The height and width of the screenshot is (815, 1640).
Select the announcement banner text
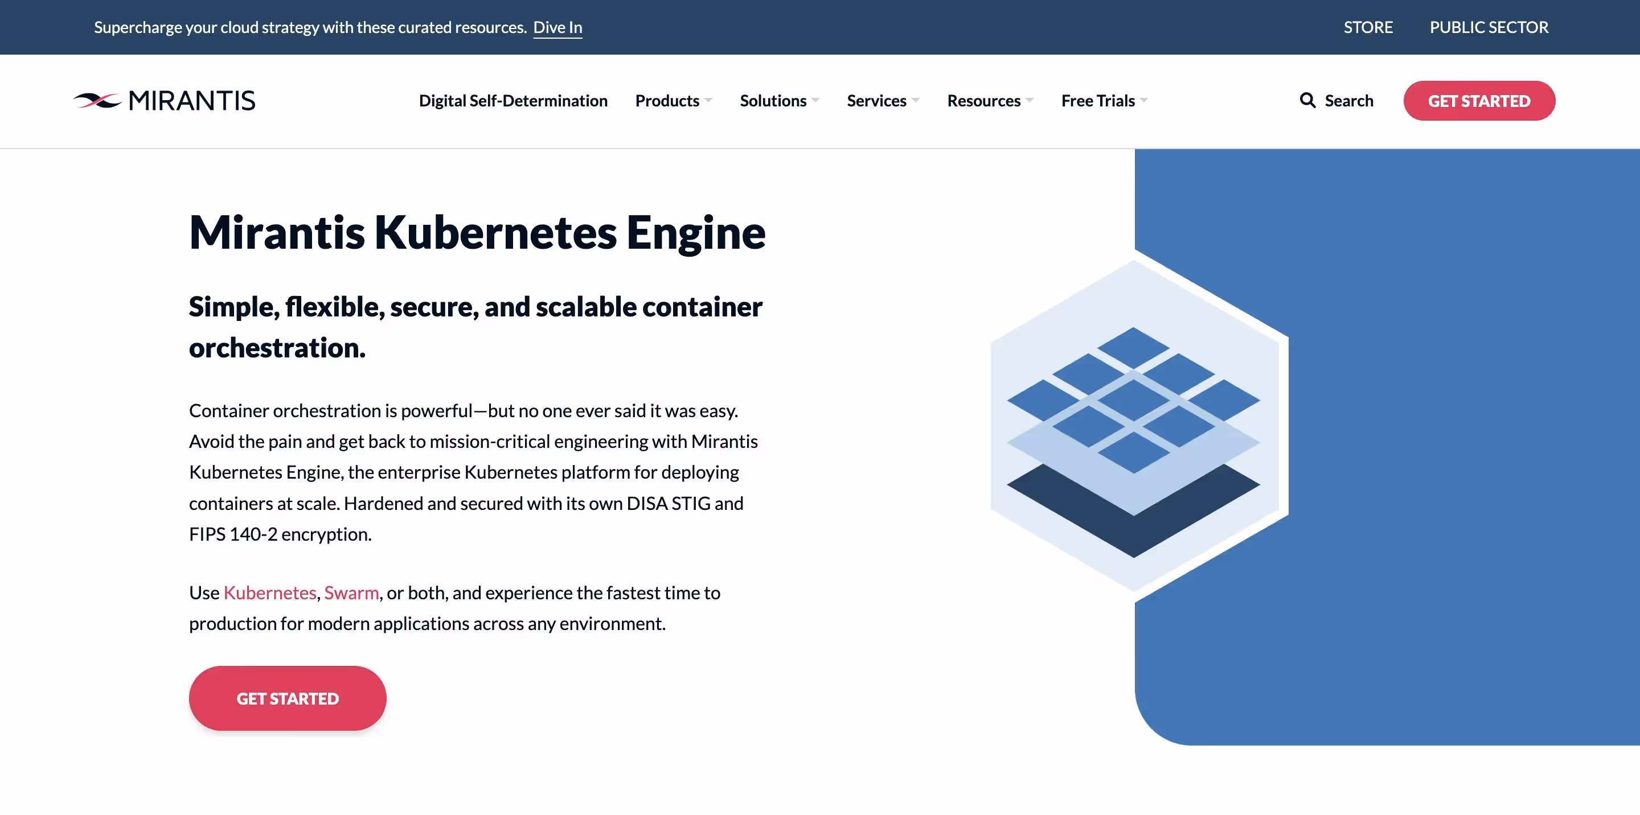point(310,27)
